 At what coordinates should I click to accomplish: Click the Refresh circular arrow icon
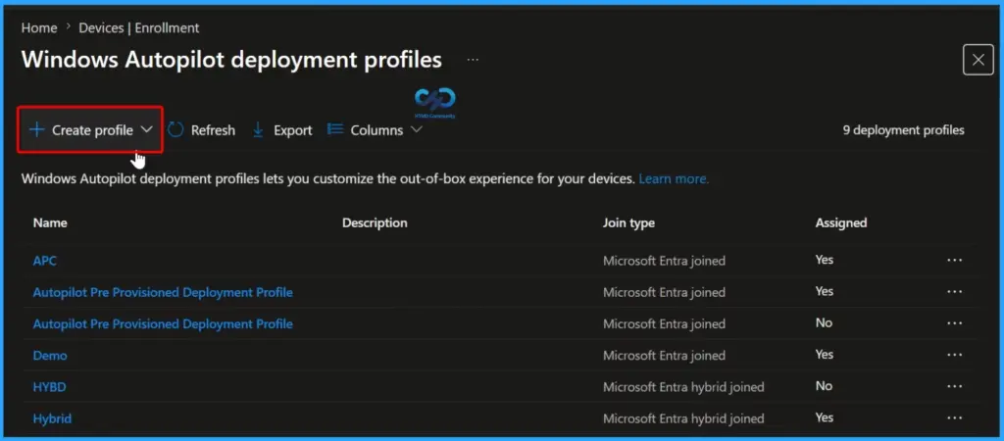[x=176, y=130]
